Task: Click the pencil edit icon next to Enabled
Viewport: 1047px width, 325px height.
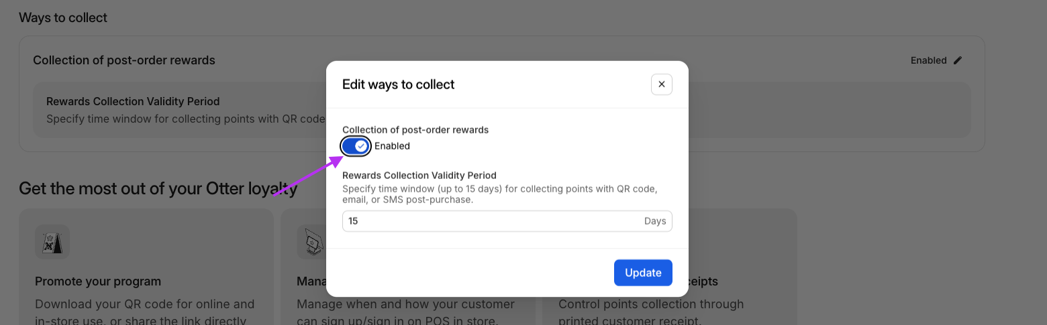Action: click(x=958, y=60)
